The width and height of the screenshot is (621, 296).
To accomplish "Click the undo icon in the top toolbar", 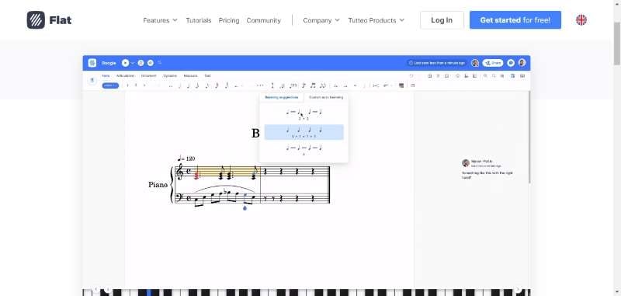I will [x=411, y=75].
